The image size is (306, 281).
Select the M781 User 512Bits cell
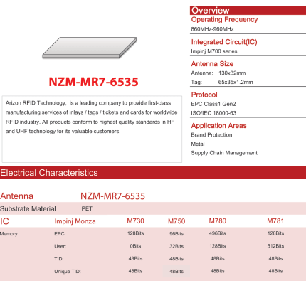pos(275,246)
